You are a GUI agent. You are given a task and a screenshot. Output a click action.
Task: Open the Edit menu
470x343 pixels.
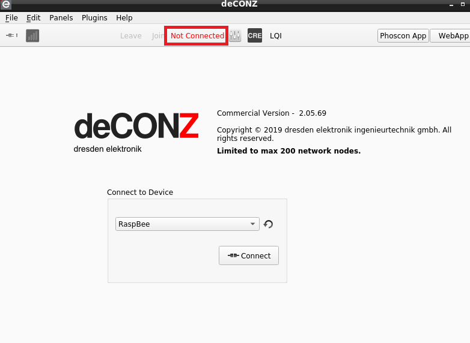33,18
